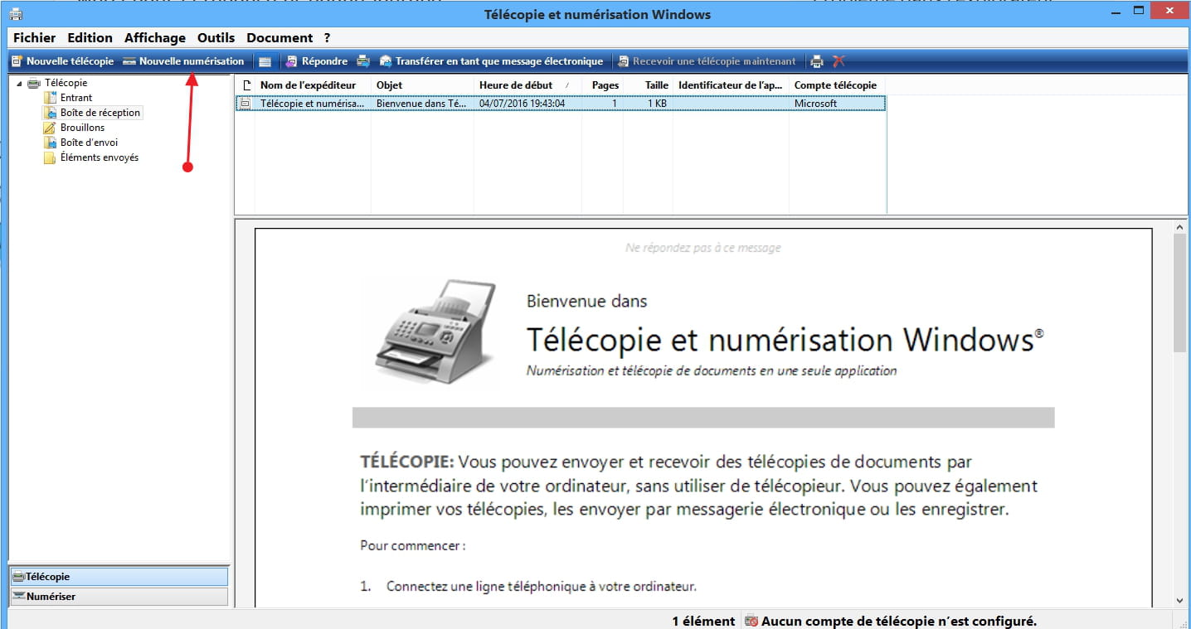The height and width of the screenshot is (629, 1191).
Task: Click the 'Connectez une ligne téléphonique' step text
Action: pos(542,587)
